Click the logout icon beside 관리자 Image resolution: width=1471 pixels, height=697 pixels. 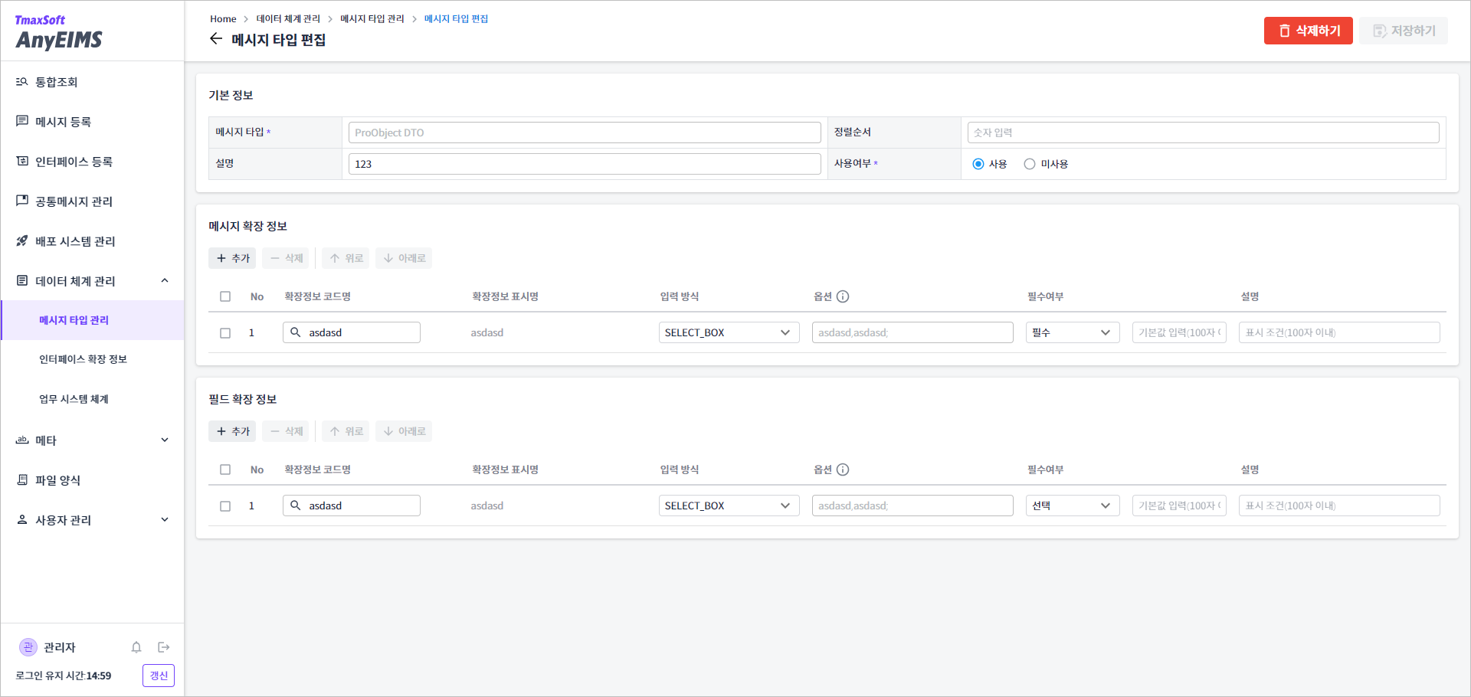click(x=163, y=647)
